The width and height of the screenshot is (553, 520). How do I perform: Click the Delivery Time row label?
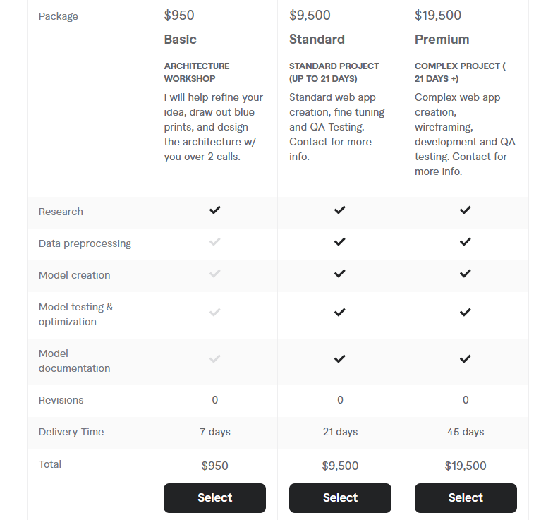[x=71, y=432]
